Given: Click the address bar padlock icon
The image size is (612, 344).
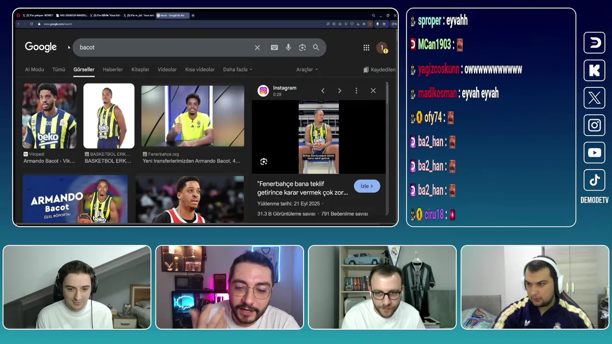Looking at the screenshot, I should pos(39,24).
